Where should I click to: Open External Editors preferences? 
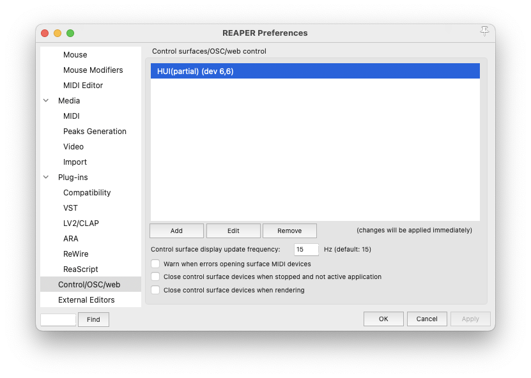tap(86, 300)
